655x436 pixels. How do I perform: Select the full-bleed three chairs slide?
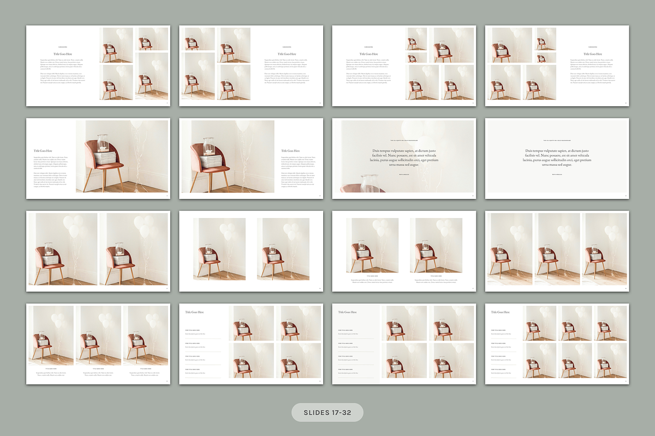(x=557, y=248)
